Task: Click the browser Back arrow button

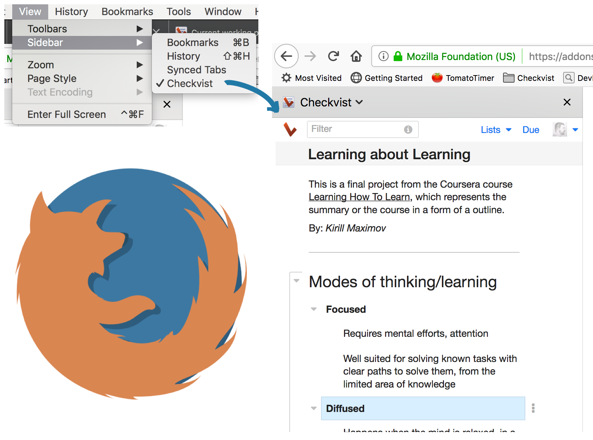Action: point(286,56)
